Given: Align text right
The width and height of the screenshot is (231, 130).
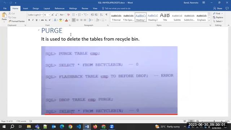Looking at the screenshot, I should 81,20.
